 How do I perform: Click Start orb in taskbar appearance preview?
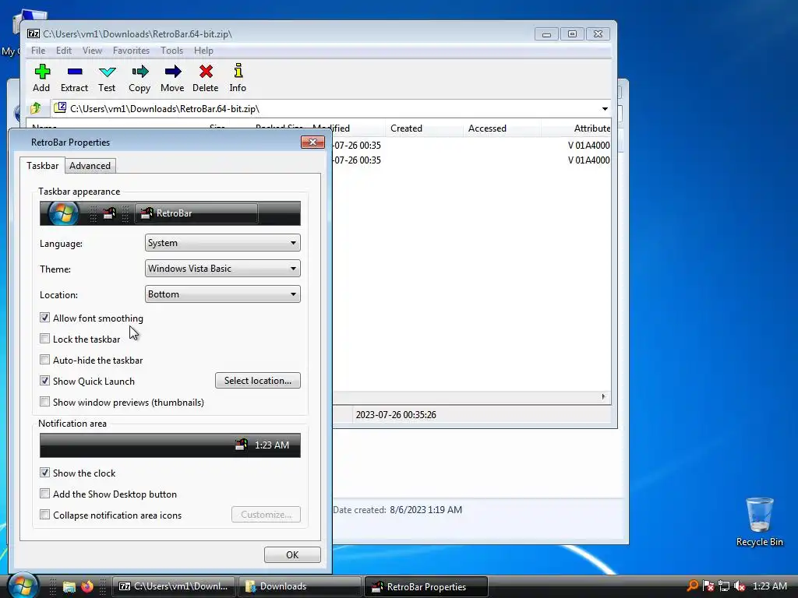(x=63, y=213)
